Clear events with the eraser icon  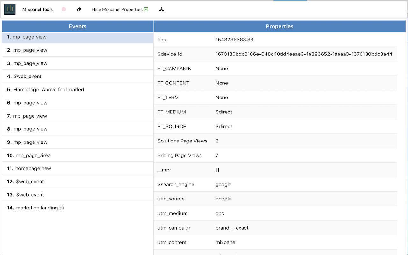(x=79, y=9)
